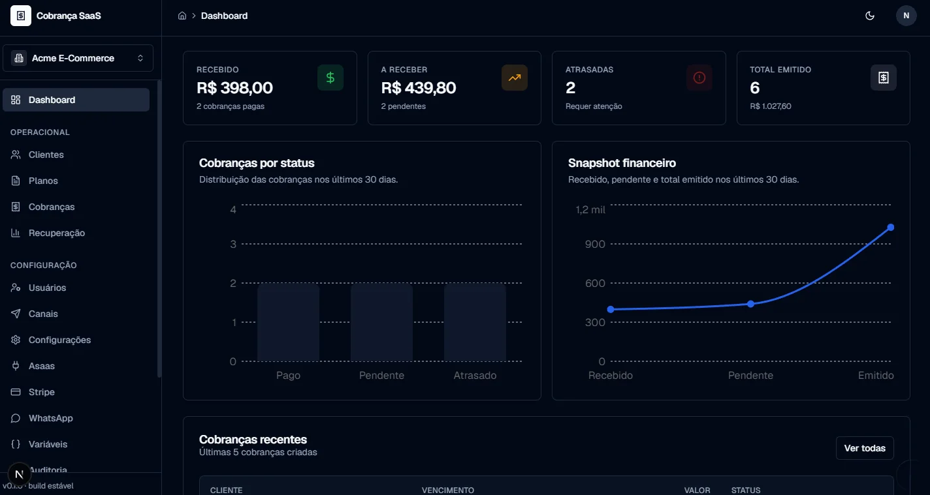Click the home icon in breadcrumb
Viewport: 930px width, 495px height.
tap(182, 16)
